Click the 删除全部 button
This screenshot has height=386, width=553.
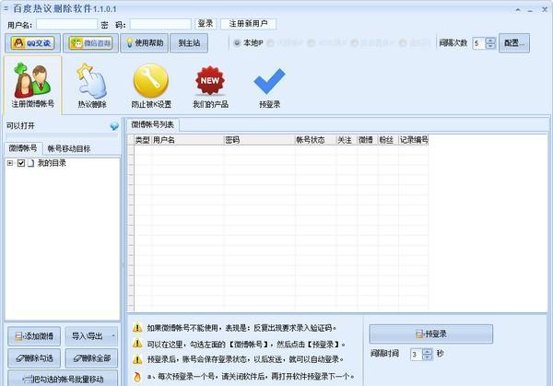tap(91, 358)
